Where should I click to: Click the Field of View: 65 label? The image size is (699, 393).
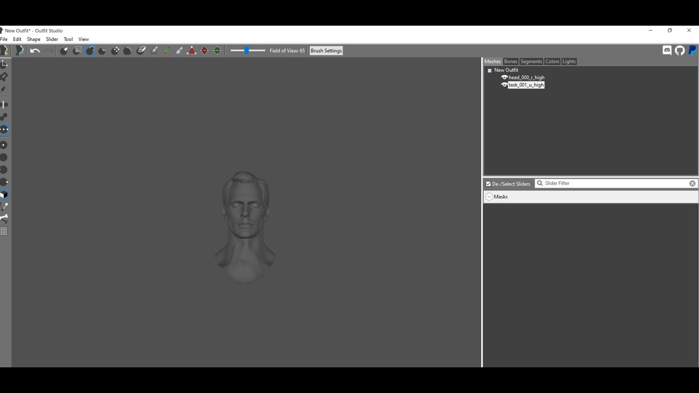(x=287, y=51)
